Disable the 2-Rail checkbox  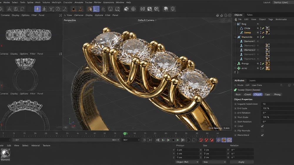262,126
